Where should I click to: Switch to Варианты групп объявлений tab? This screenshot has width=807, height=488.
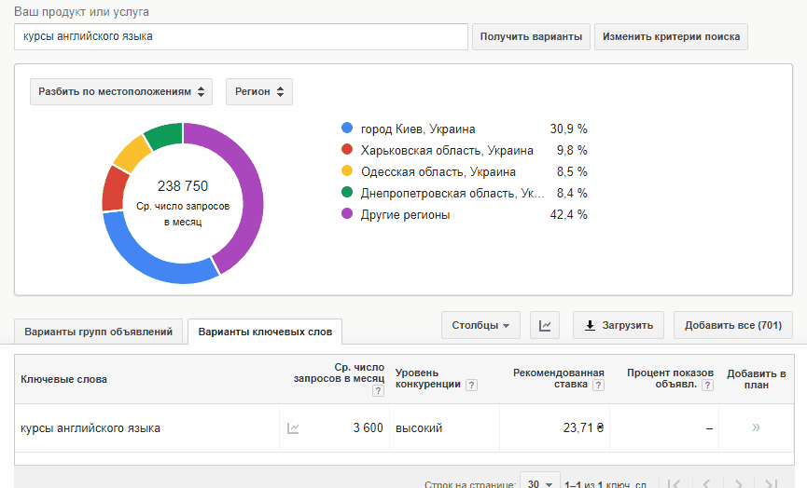(98, 332)
